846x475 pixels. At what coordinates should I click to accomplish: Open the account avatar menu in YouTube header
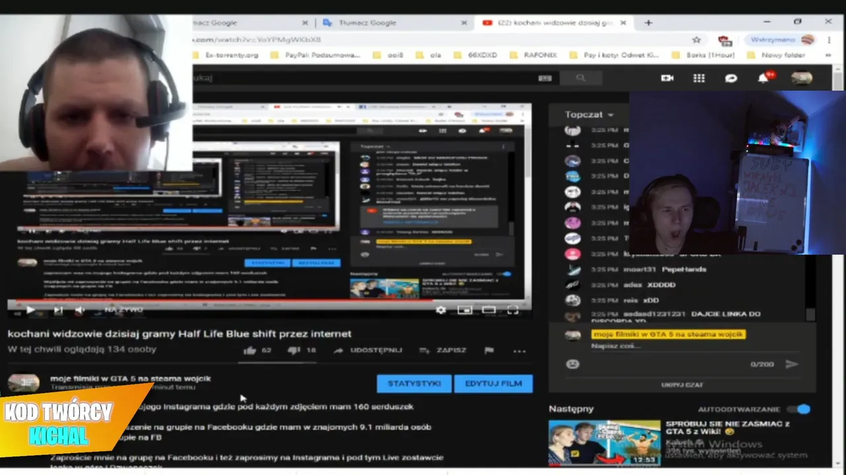802,78
